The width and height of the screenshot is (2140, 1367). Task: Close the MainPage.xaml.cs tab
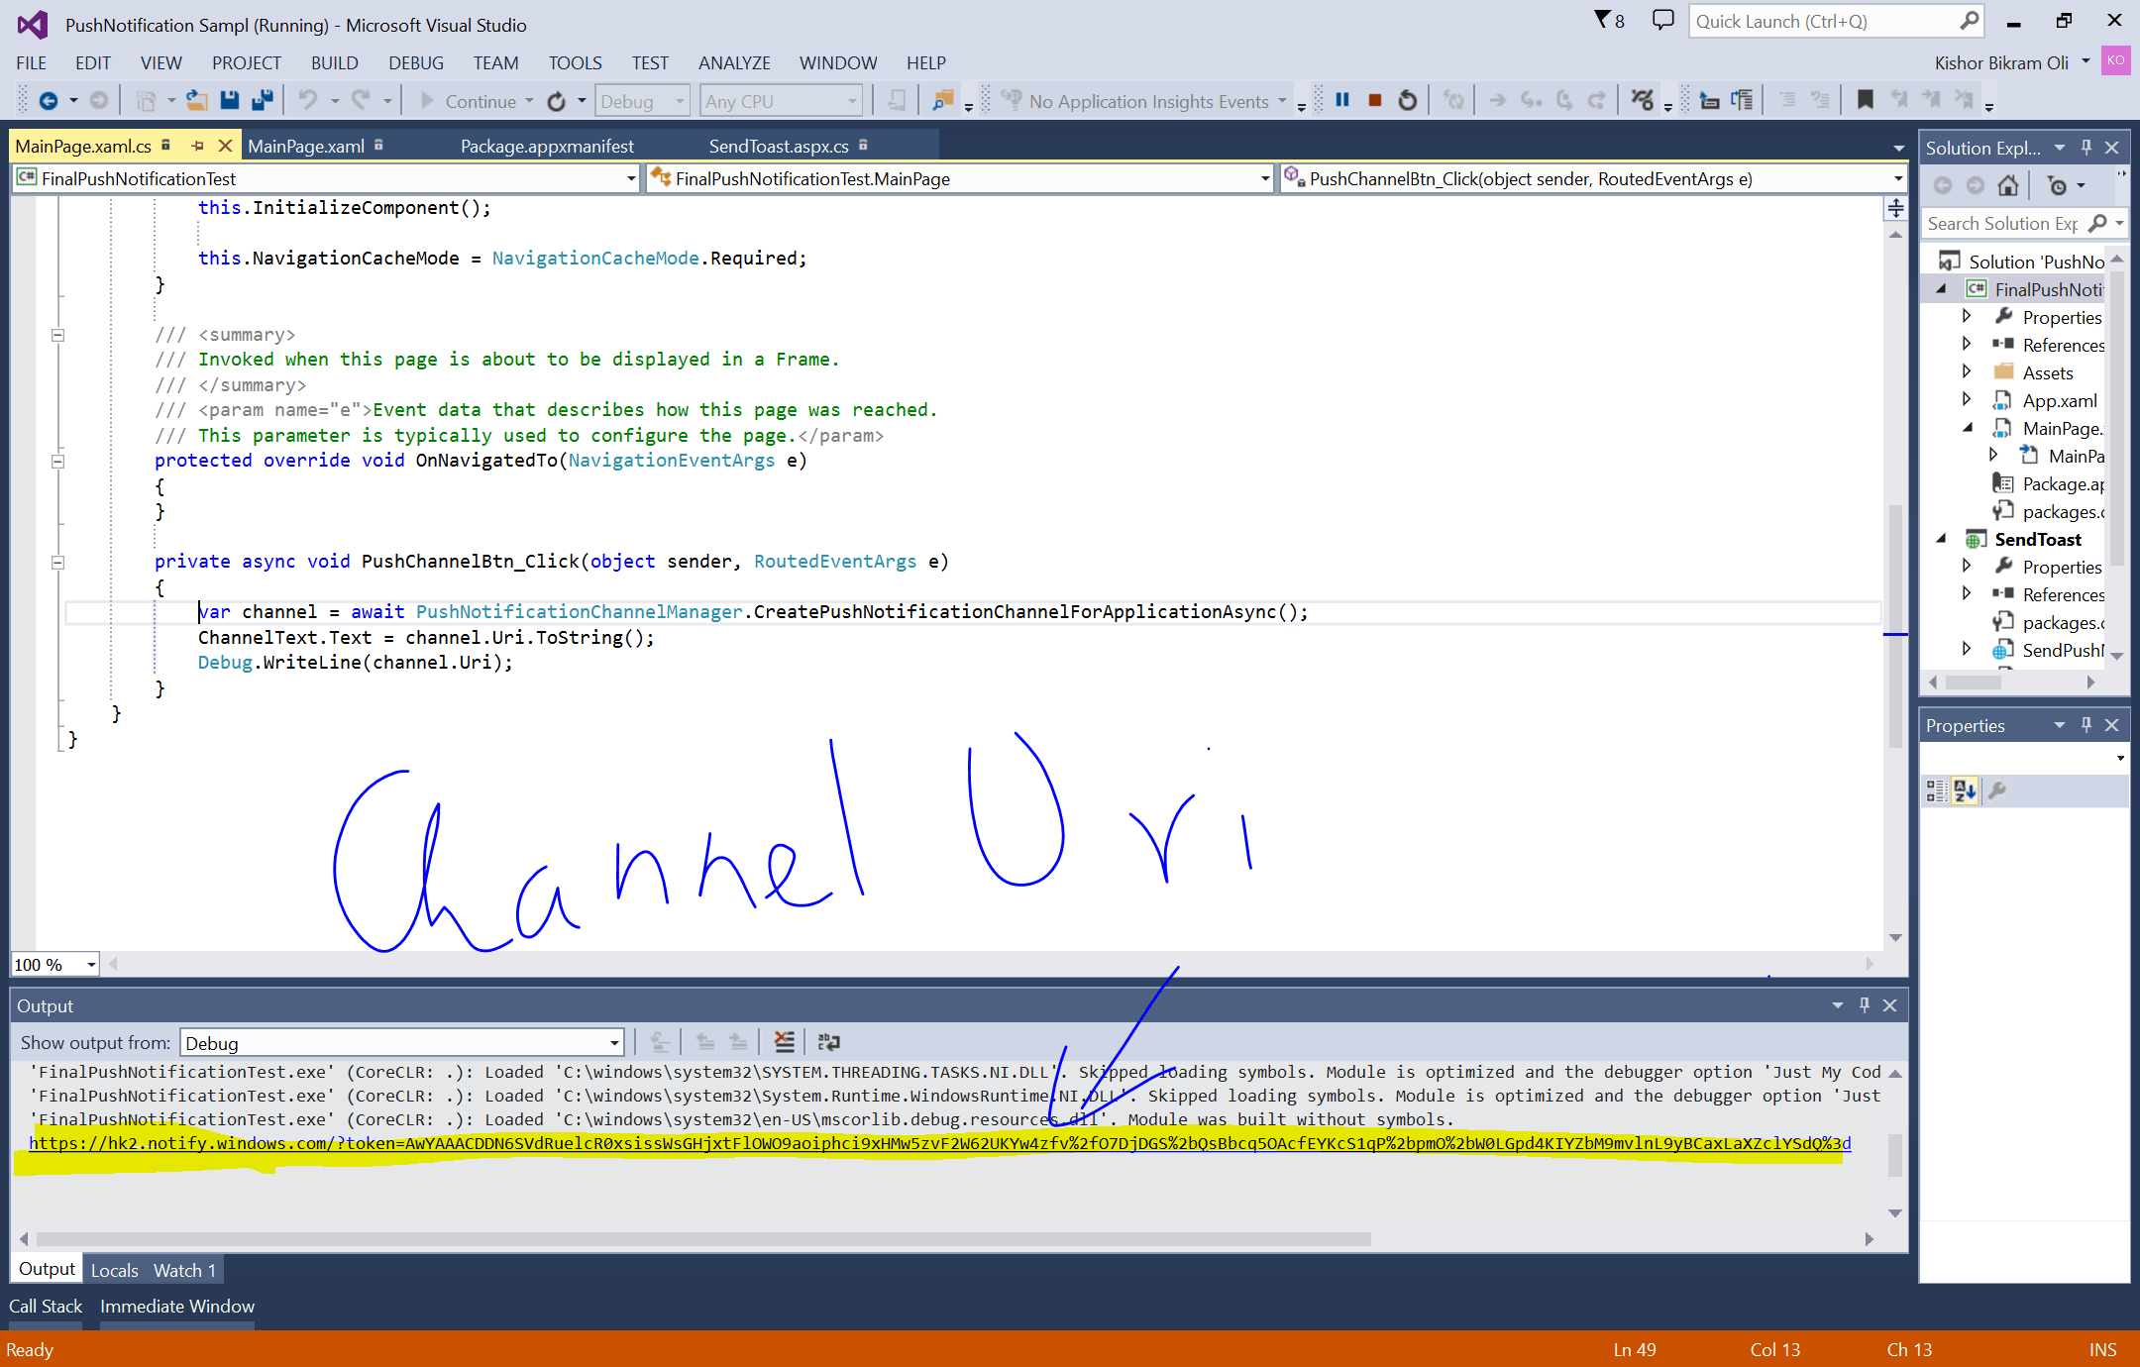(225, 146)
